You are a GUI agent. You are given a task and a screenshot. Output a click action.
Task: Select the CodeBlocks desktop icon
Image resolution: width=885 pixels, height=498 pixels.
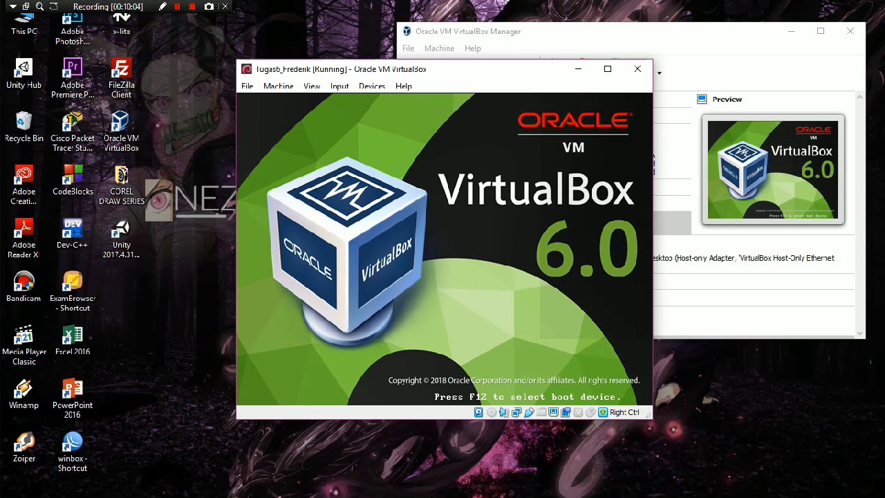click(x=73, y=181)
